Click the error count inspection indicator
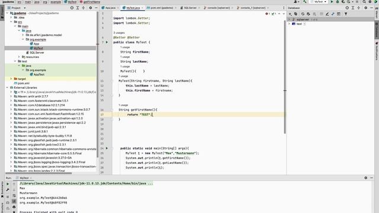379x213 pixels. [268, 14]
